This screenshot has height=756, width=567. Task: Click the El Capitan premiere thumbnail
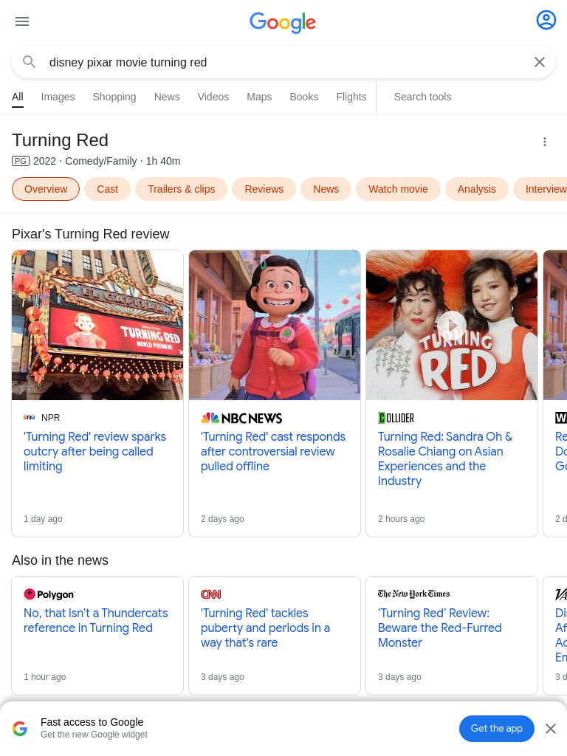[97, 325]
